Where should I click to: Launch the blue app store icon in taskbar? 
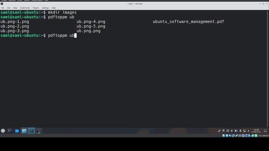[x=17, y=131]
